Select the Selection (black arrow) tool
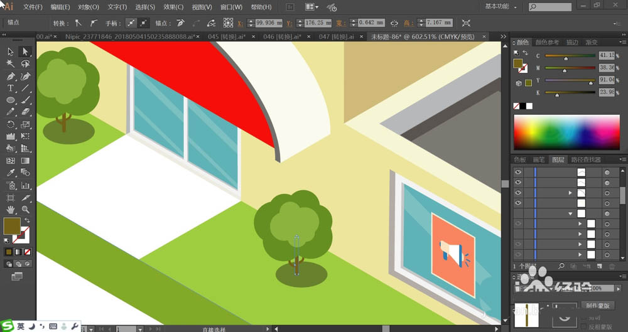 pyautogui.click(x=11, y=51)
